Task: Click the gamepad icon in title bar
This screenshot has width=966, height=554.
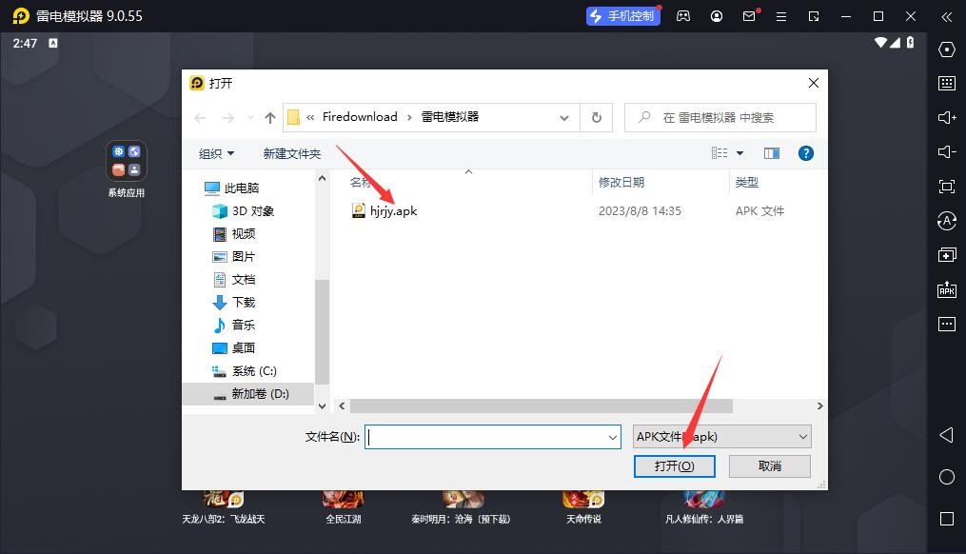Action: coord(683,15)
